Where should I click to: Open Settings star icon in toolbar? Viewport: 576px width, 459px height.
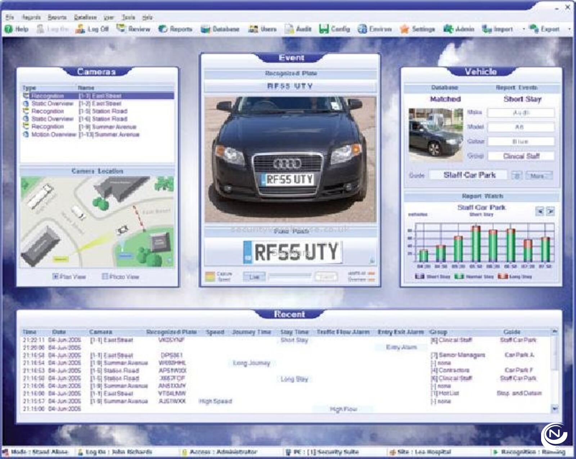[405, 29]
